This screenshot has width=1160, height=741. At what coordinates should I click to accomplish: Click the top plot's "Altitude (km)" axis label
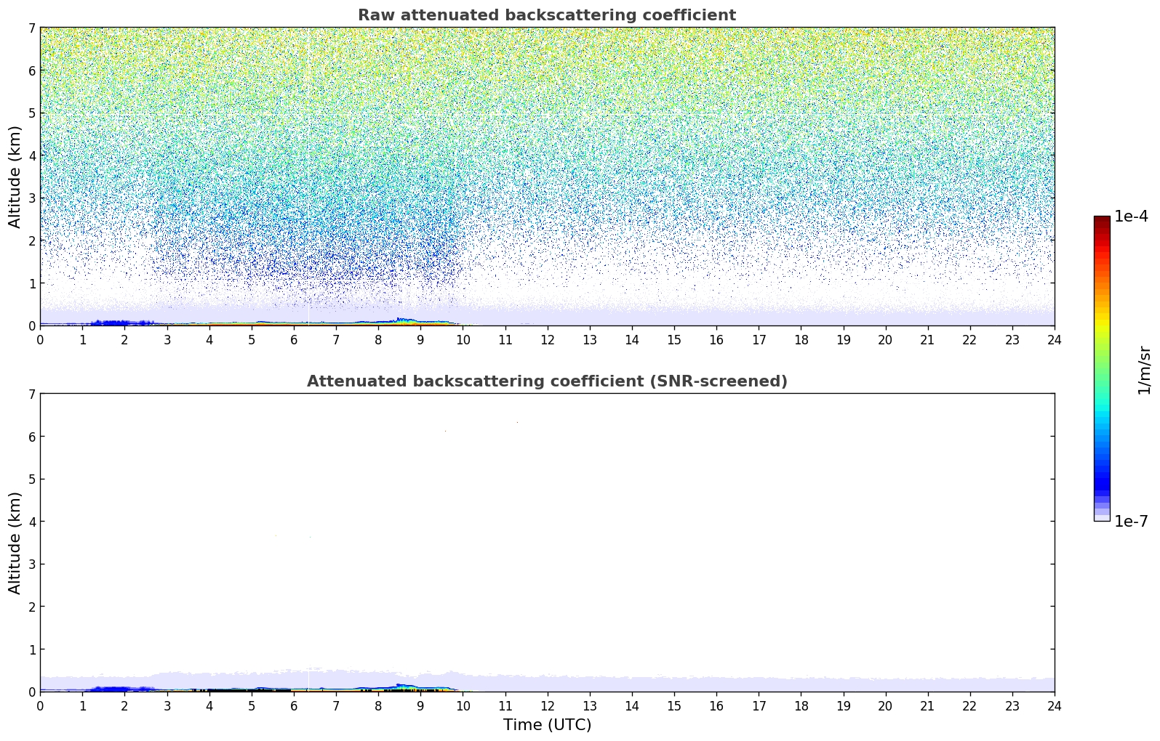click(15, 177)
